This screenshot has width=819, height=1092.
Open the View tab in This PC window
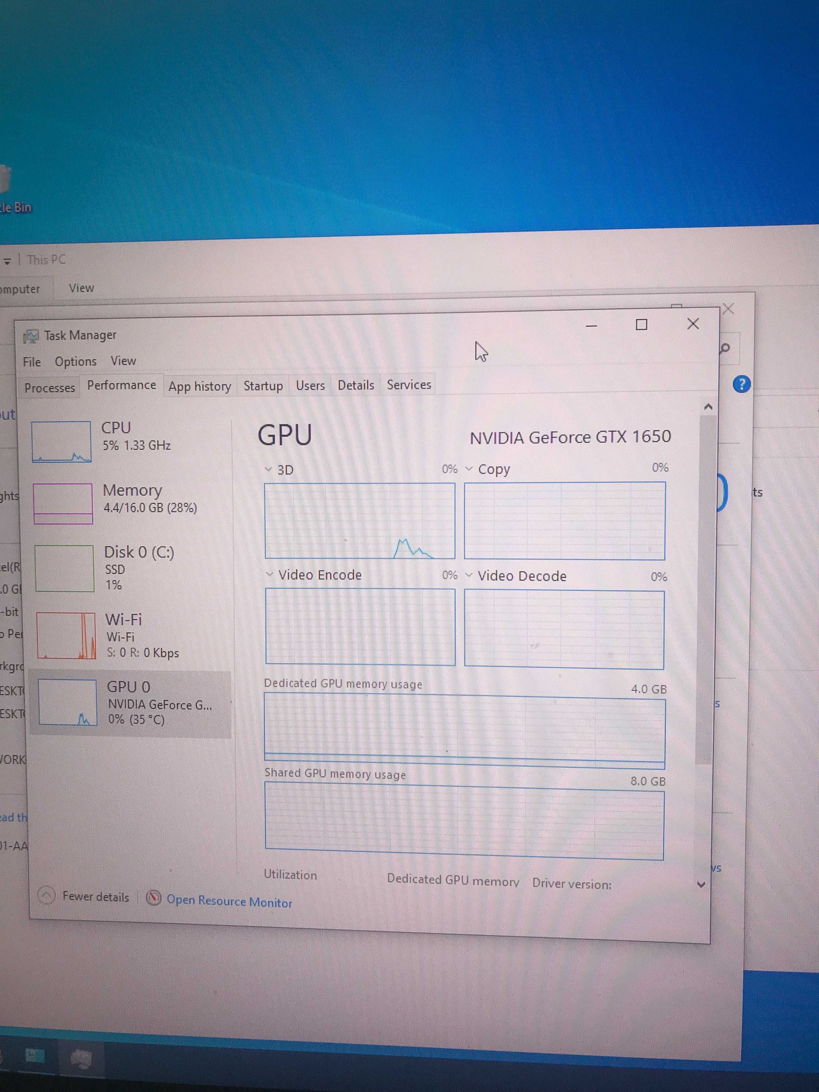coord(81,288)
